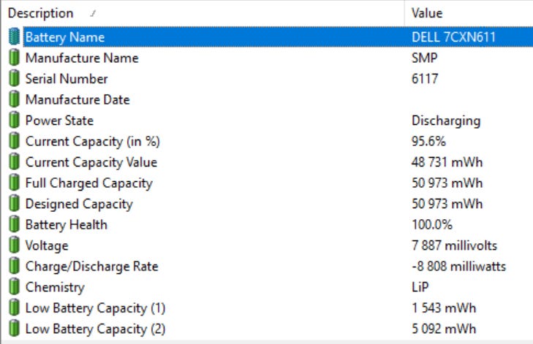The image size is (533, 344).
Task: Click the battery icon beside Battery Name
Action: click(x=14, y=37)
